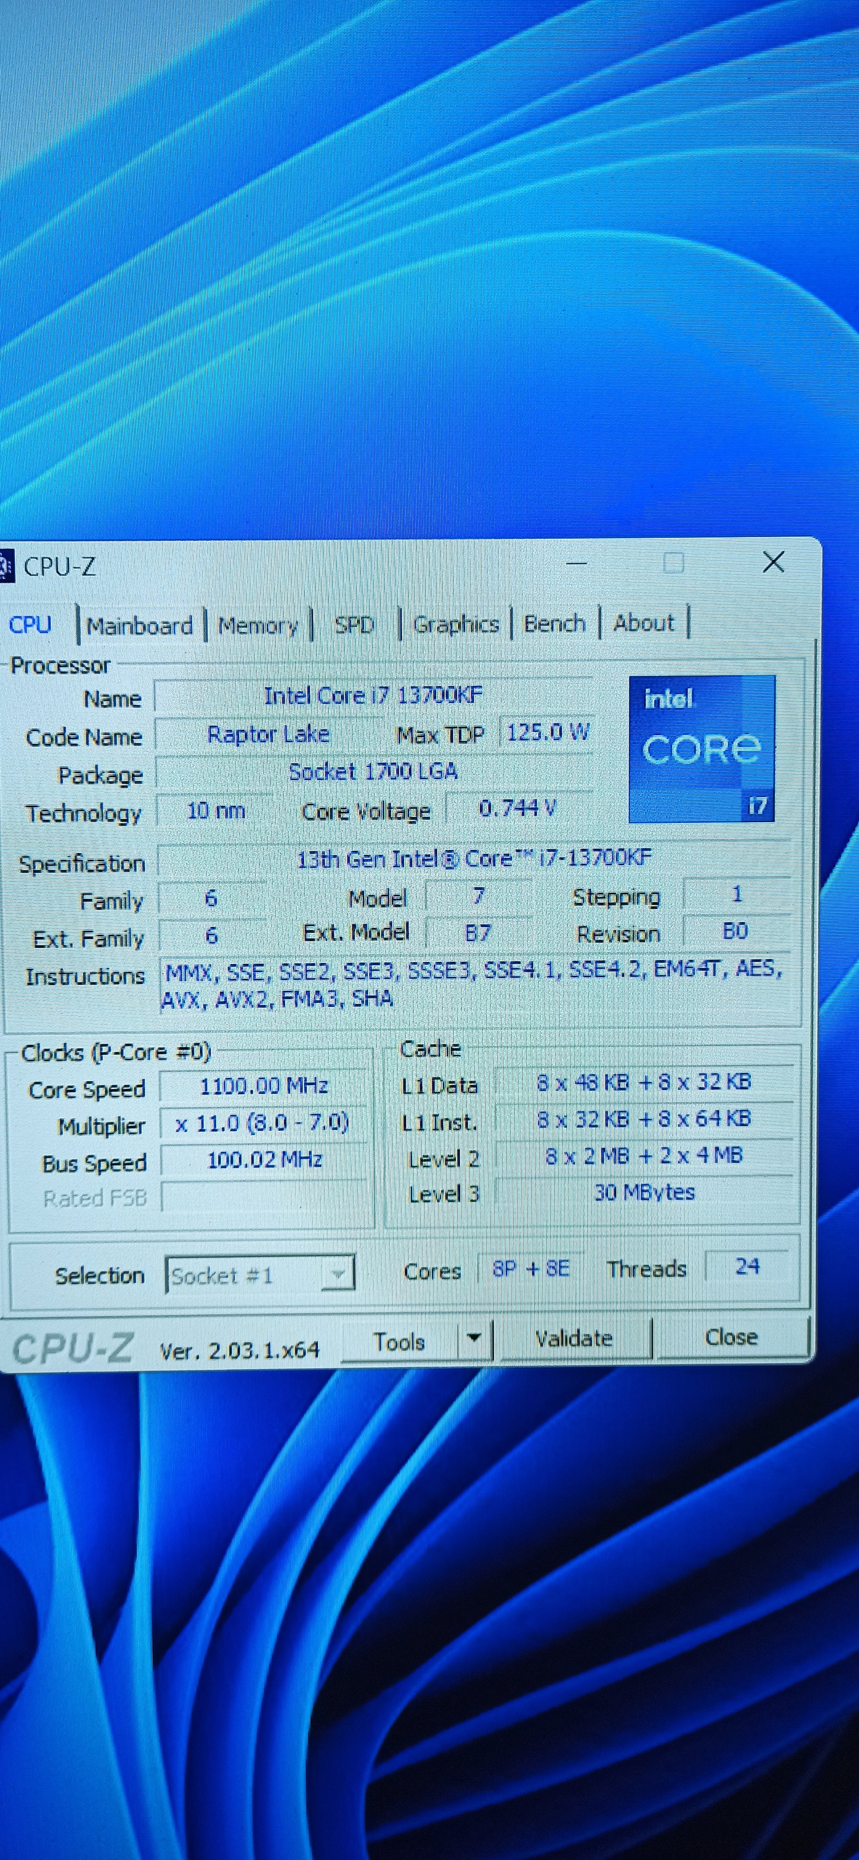This screenshot has width=859, height=1860.
Task: Click the Tools button
Action: tap(399, 1342)
